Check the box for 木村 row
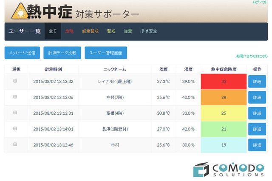The image size is (272, 181). click(15, 144)
